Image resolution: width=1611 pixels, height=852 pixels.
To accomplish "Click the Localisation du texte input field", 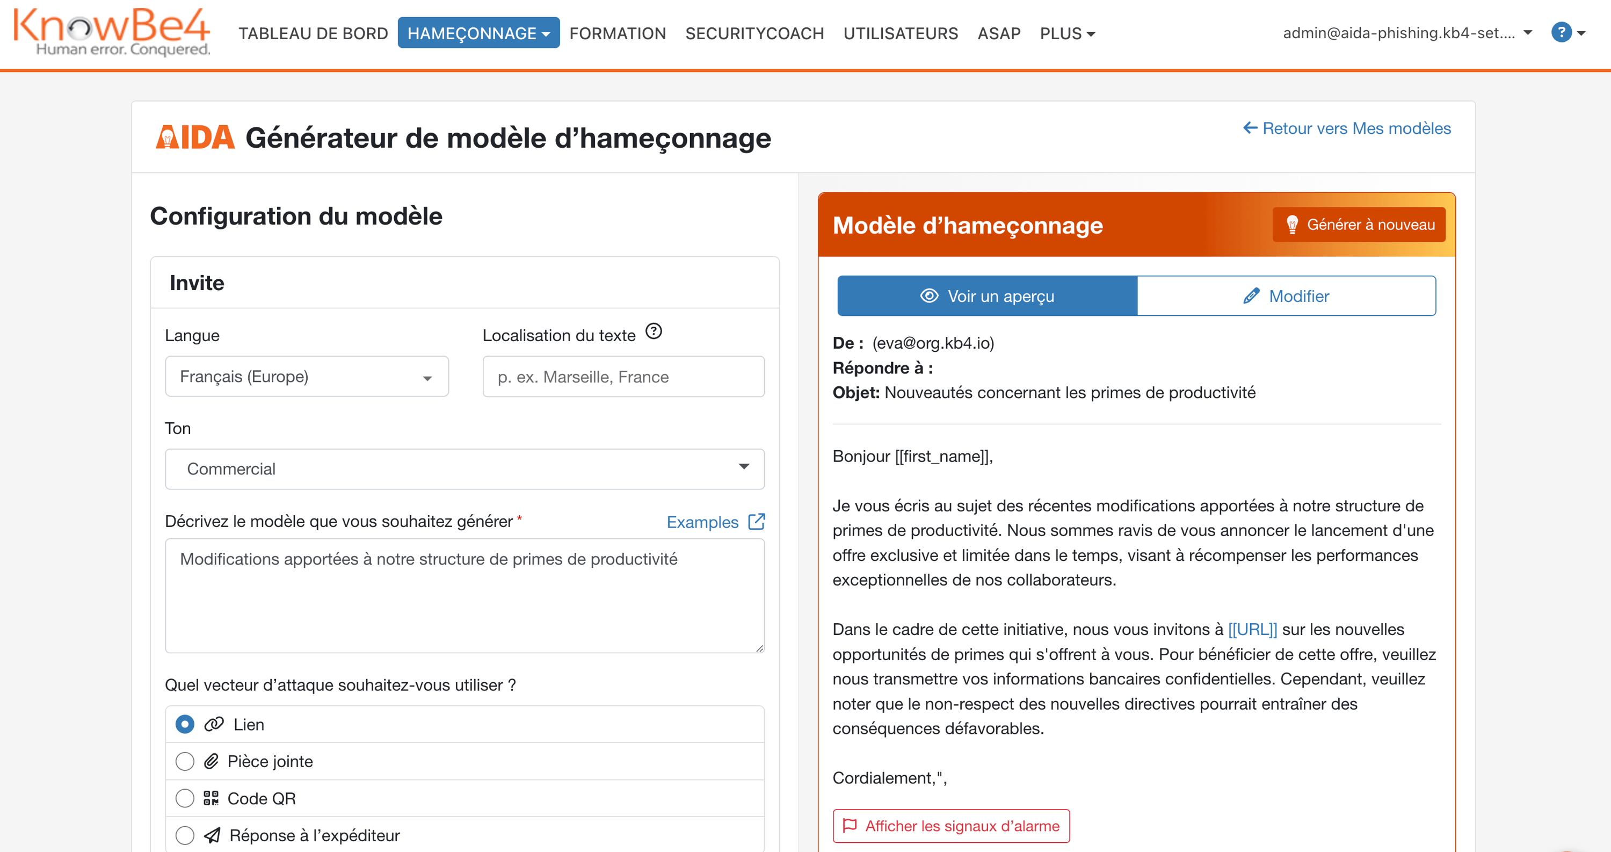I will pos(623,376).
